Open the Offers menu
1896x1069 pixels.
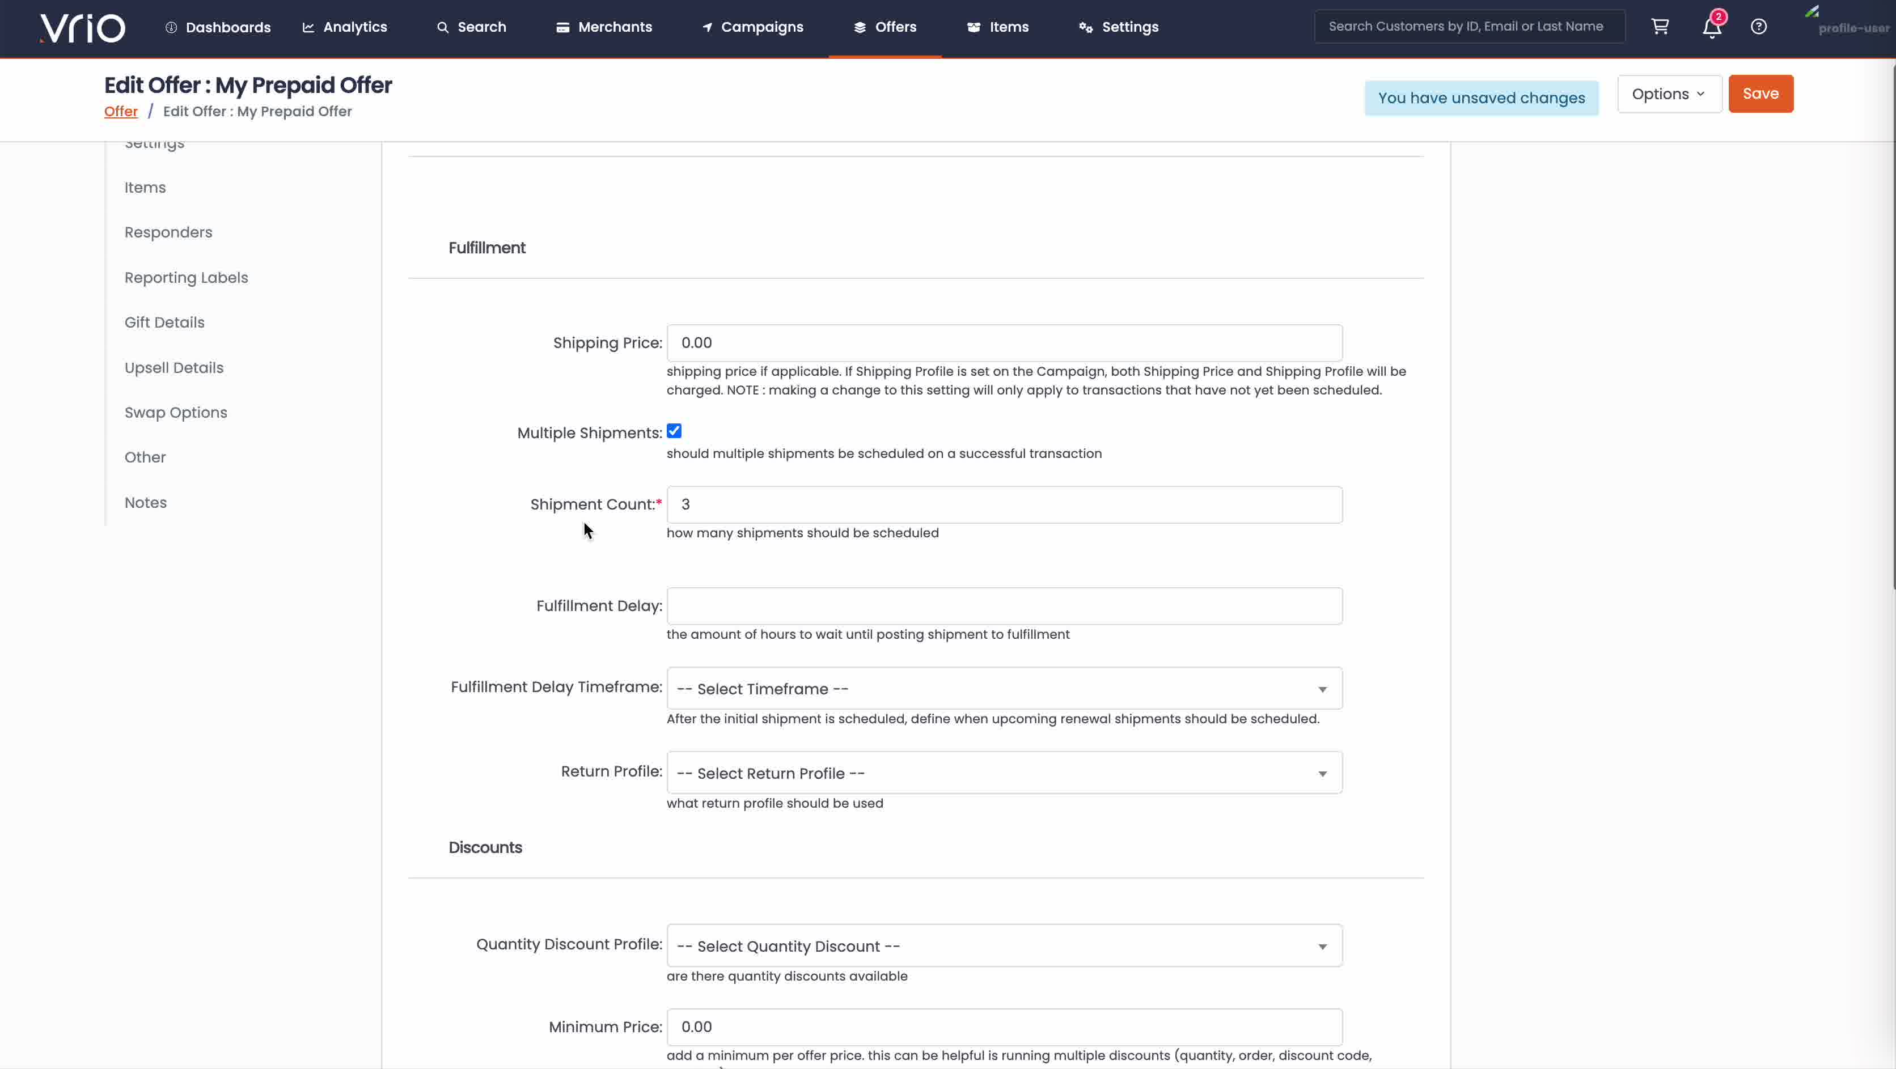point(884,27)
